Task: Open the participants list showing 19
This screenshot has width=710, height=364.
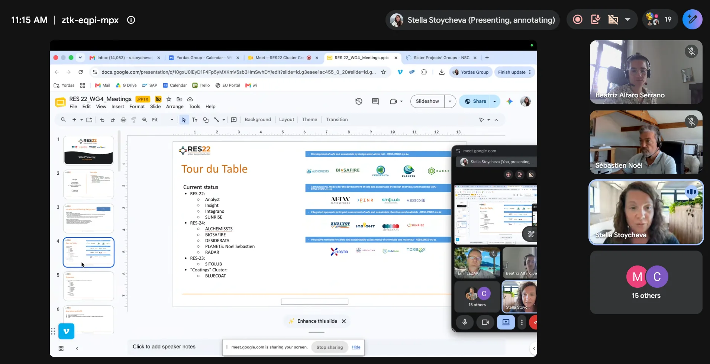Action: (659, 19)
